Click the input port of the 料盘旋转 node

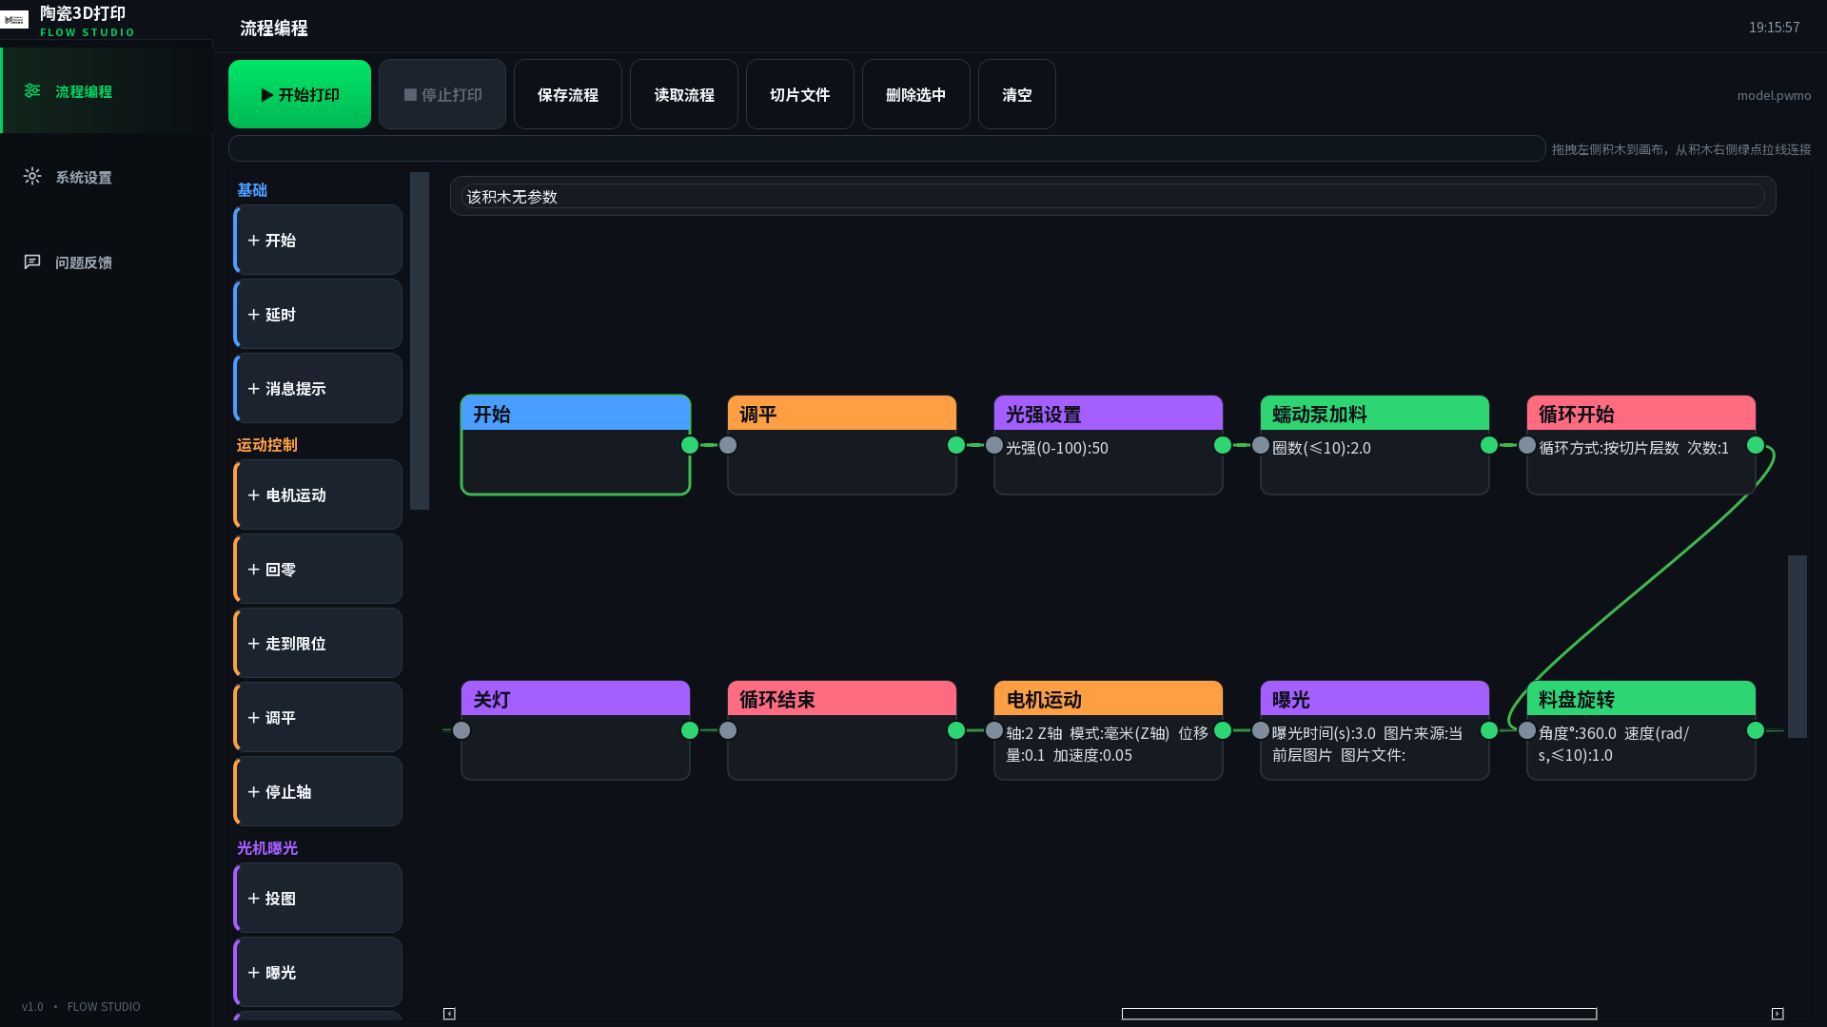click(x=1527, y=730)
